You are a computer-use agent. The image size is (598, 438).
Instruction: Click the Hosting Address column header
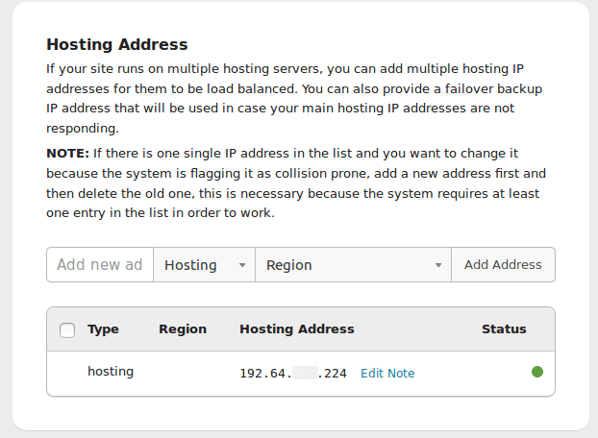coord(297,329)
